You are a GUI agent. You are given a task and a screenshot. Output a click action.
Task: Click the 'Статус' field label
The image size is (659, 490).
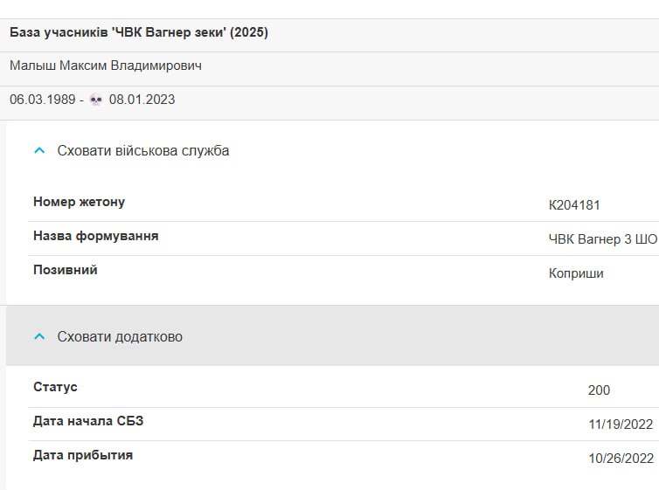click(55, 387)
